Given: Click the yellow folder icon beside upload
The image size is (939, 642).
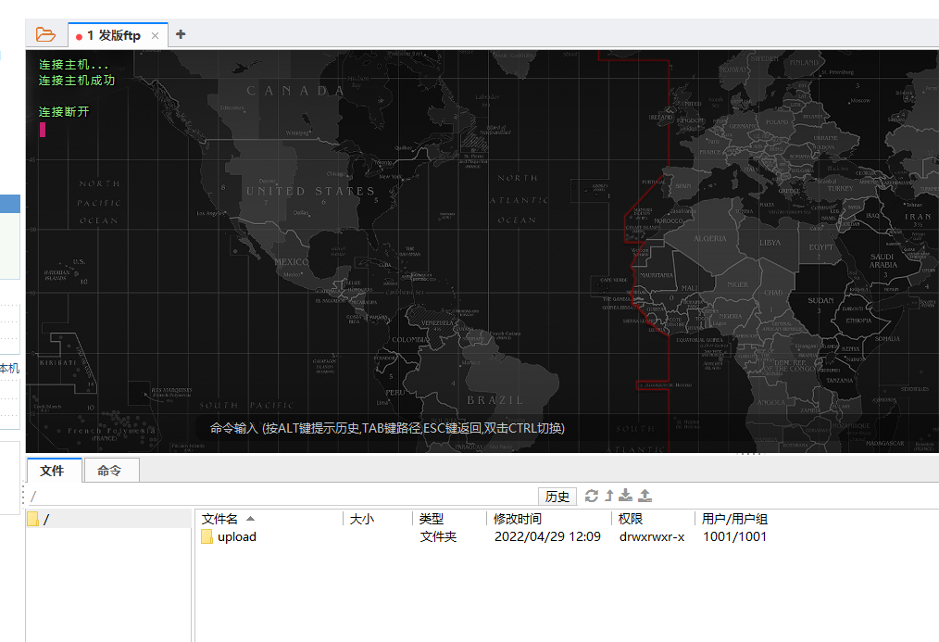Looking at the screenshot, I should coord(206,536).
